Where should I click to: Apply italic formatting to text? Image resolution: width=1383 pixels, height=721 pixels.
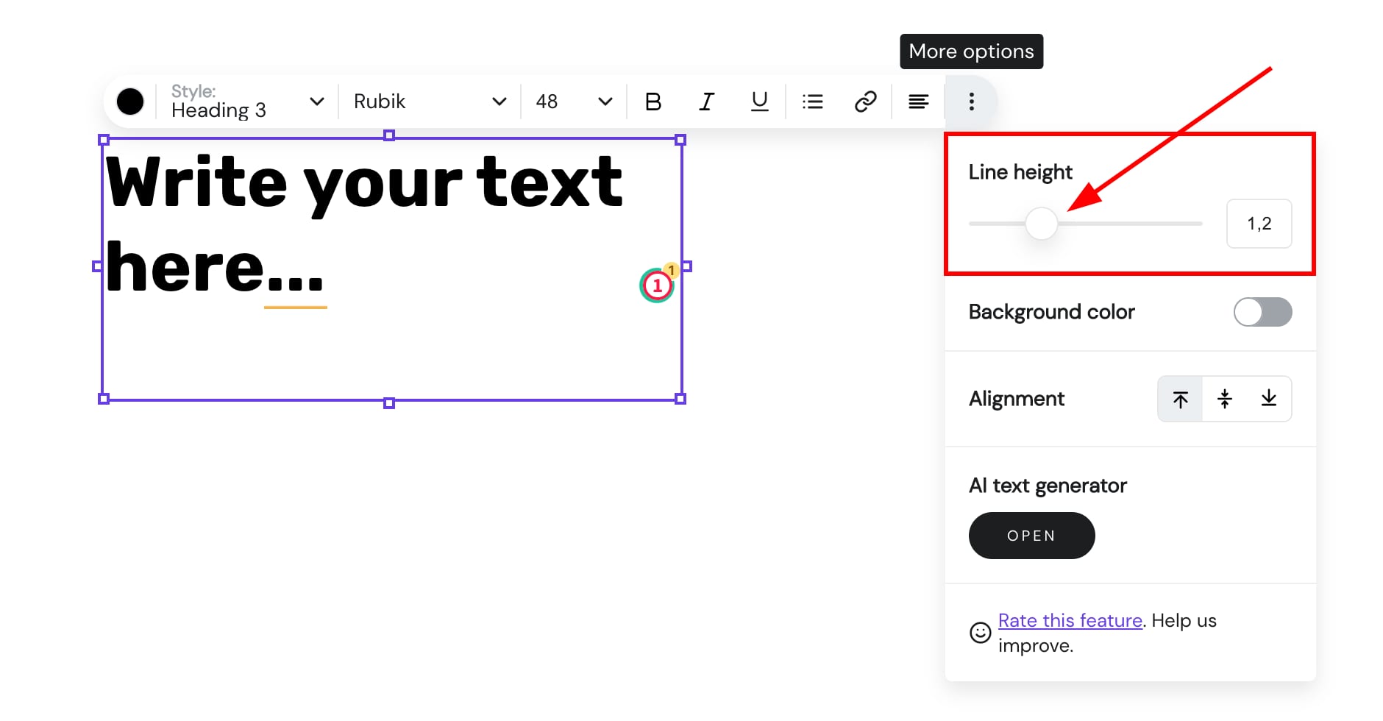pyautogui.click(x=706, y=102)
